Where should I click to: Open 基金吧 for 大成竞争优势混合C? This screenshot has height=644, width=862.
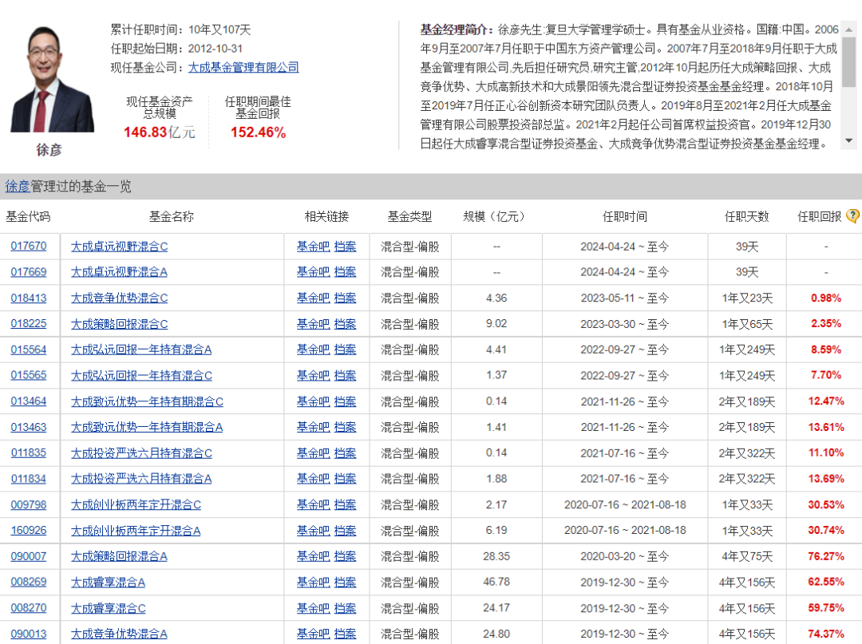[313, 298]
